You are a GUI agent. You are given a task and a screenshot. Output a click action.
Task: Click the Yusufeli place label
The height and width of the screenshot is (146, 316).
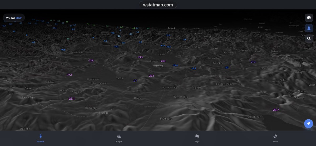pyautogui.click(x=47, y=36)
